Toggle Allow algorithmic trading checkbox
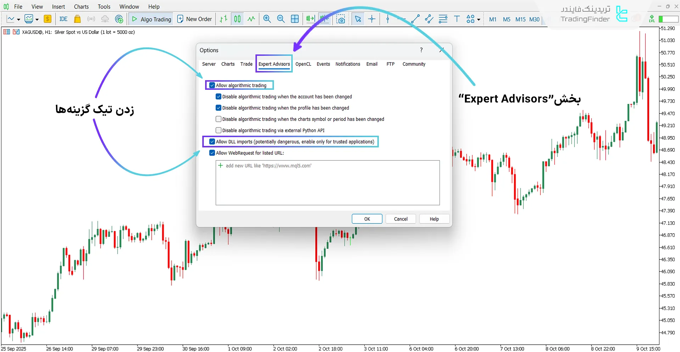 point(212,85)
